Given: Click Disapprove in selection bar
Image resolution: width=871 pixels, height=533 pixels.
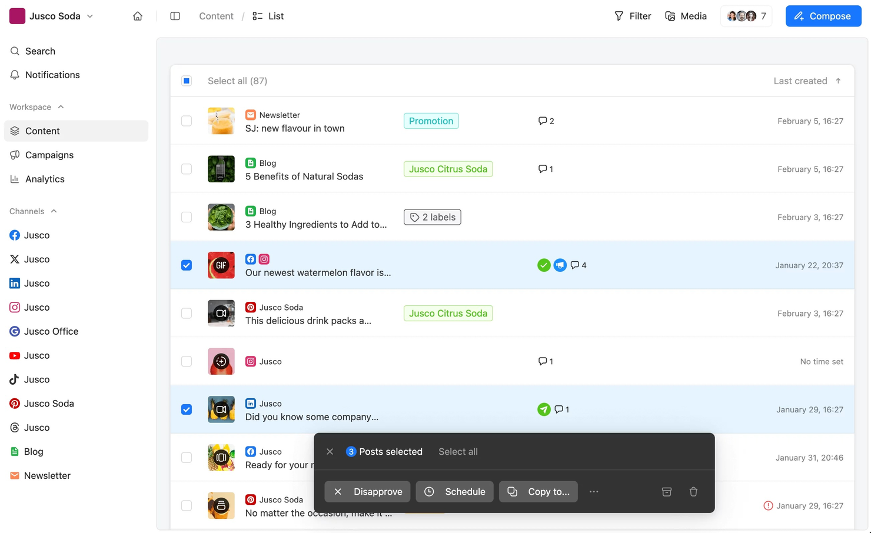Looking at the screenshot, I should click(x=368, y=492).
